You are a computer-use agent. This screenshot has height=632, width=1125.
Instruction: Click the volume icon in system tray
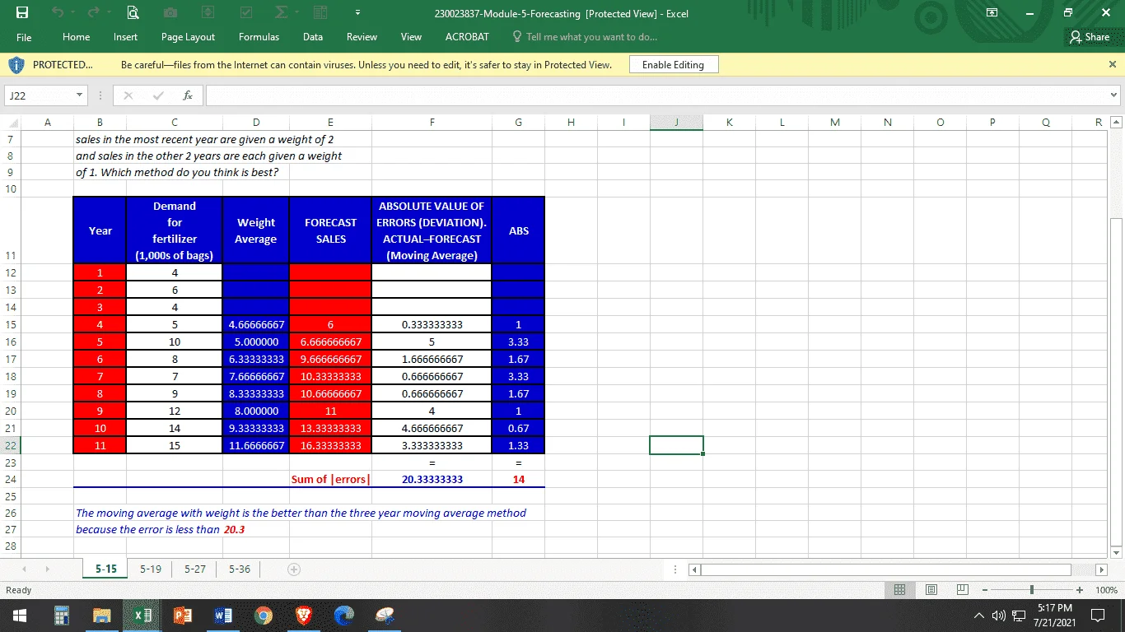(x=1000, y=616)
